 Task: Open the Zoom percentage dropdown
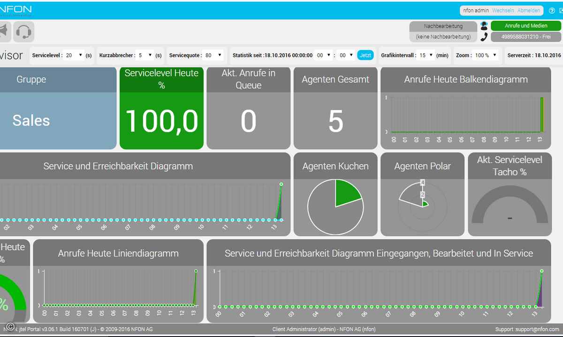tap(485, 55)
